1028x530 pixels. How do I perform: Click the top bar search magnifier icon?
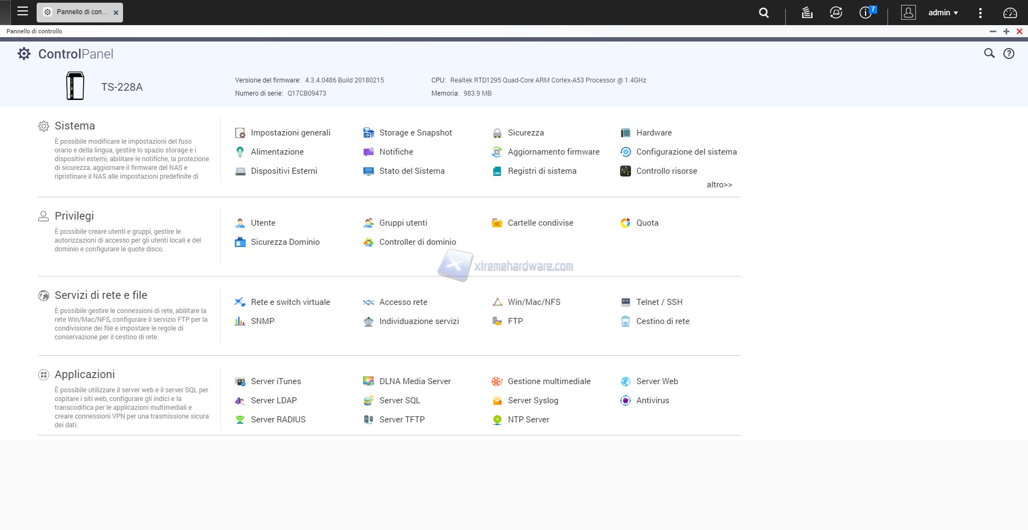click(764, 13)
